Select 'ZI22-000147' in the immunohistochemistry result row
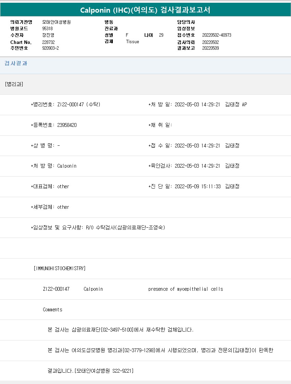The height and width of the screenshot is (384, 291). pos(56,289)
